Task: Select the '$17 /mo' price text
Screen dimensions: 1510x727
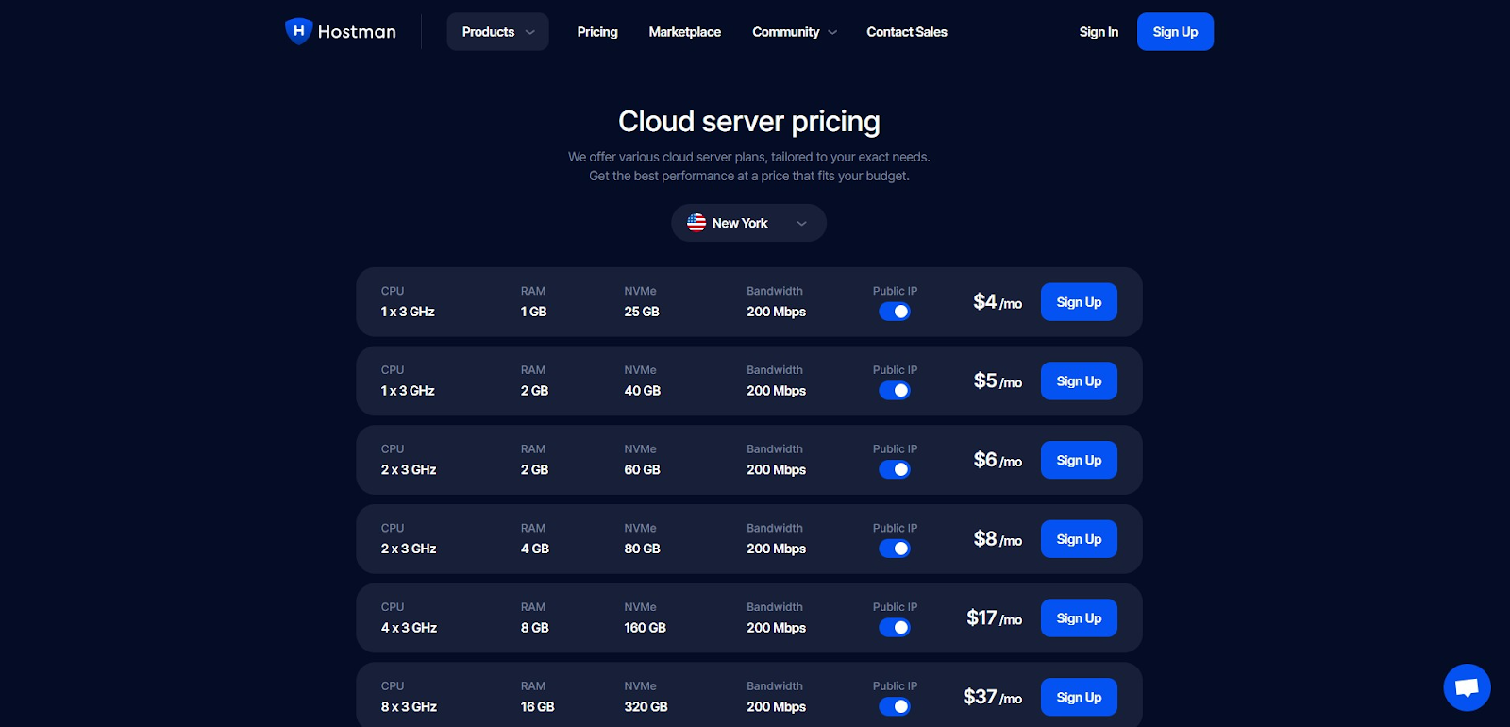Action: [x=995, y=618]
